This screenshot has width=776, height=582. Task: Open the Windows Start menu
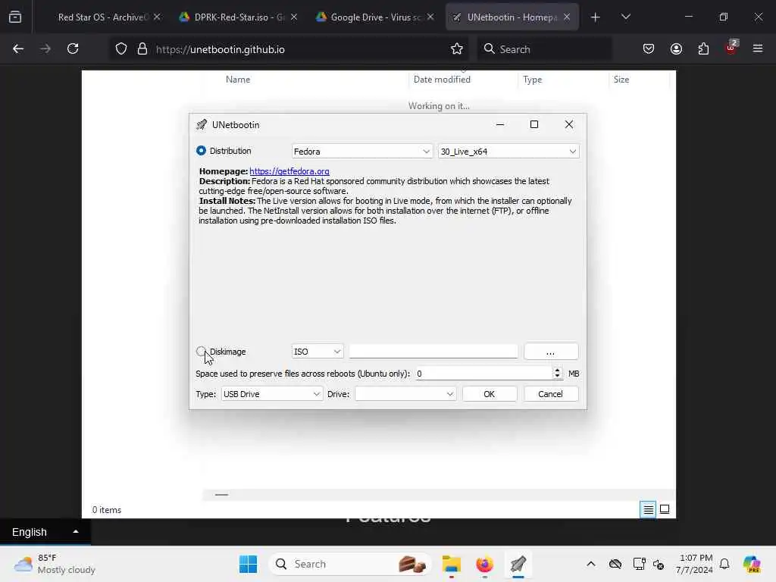(x=248, y=564)
